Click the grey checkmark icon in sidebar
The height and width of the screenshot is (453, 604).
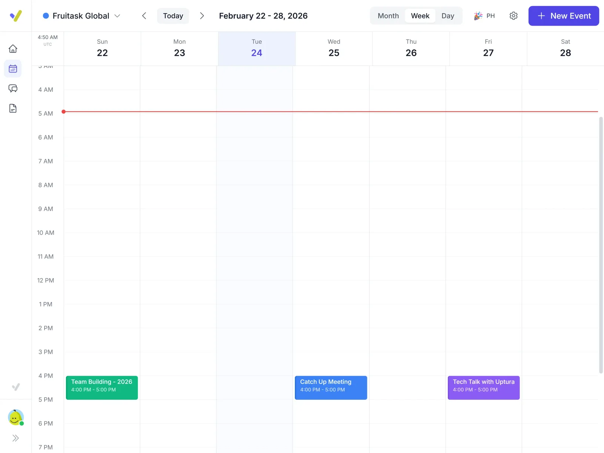(x=15, y=387)
